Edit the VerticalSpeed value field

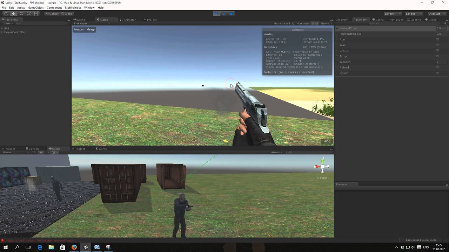tap(441, 28)
